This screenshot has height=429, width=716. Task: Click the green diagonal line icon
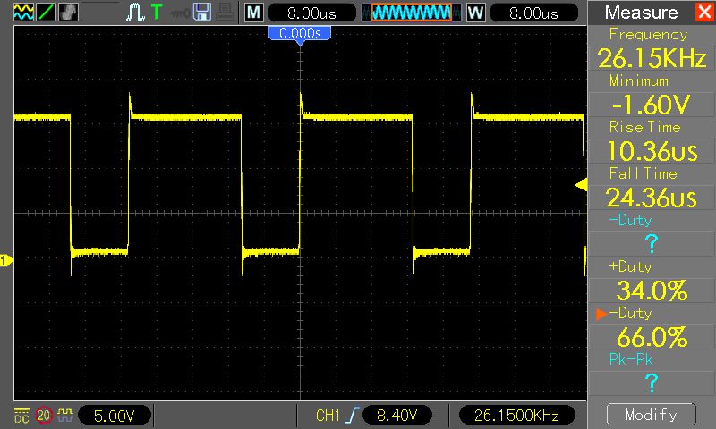(47, 13)
